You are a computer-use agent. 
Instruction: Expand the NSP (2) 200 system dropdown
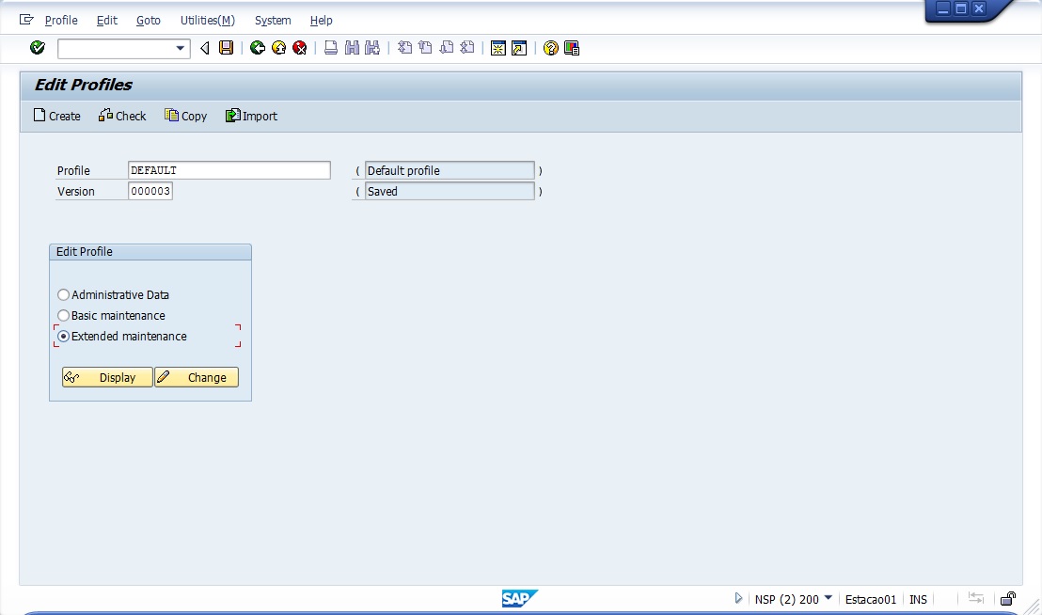(828, 598)
